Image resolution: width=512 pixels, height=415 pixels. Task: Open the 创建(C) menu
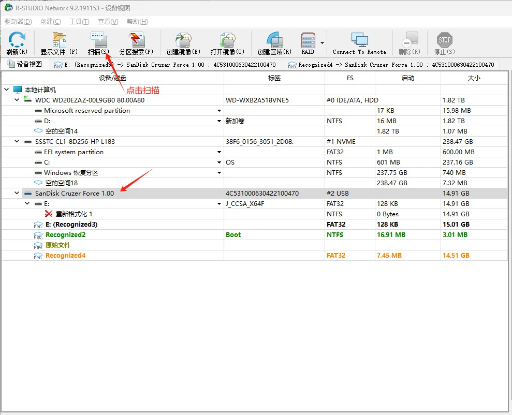[x=51, y=22]
